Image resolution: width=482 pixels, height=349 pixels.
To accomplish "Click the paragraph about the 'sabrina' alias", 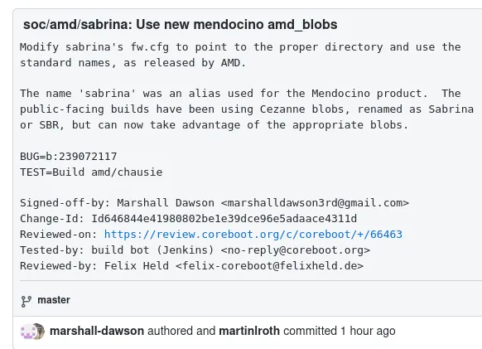I will 247,109.
